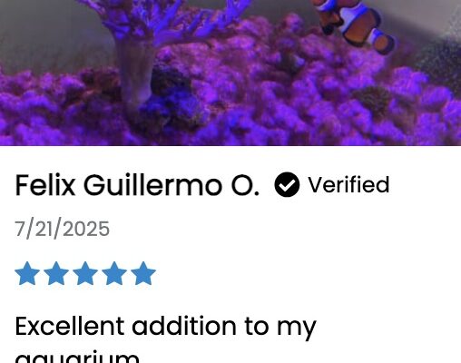Click the fifth and last rating star
Screen dimensions: 461x363
pyautogui.click(x=143, y=273)
